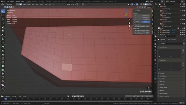Open the Options dropdown
The height and width of the screenshot is (105, 186).
(150, 7)
